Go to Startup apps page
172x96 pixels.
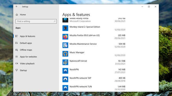(x=23, y=70)
